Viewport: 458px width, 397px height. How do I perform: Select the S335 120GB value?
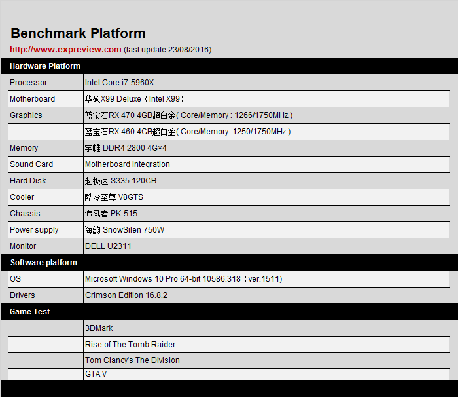pos(120,181)
